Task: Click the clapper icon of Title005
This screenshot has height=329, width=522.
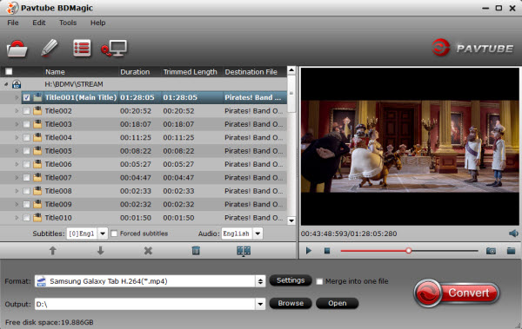Action: [37, 151]
